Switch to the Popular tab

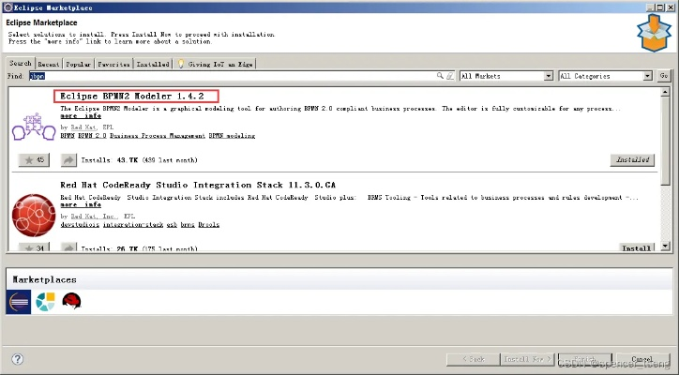80,64
